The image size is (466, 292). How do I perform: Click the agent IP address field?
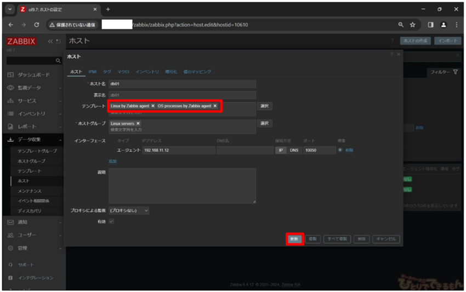click(178, 150)
